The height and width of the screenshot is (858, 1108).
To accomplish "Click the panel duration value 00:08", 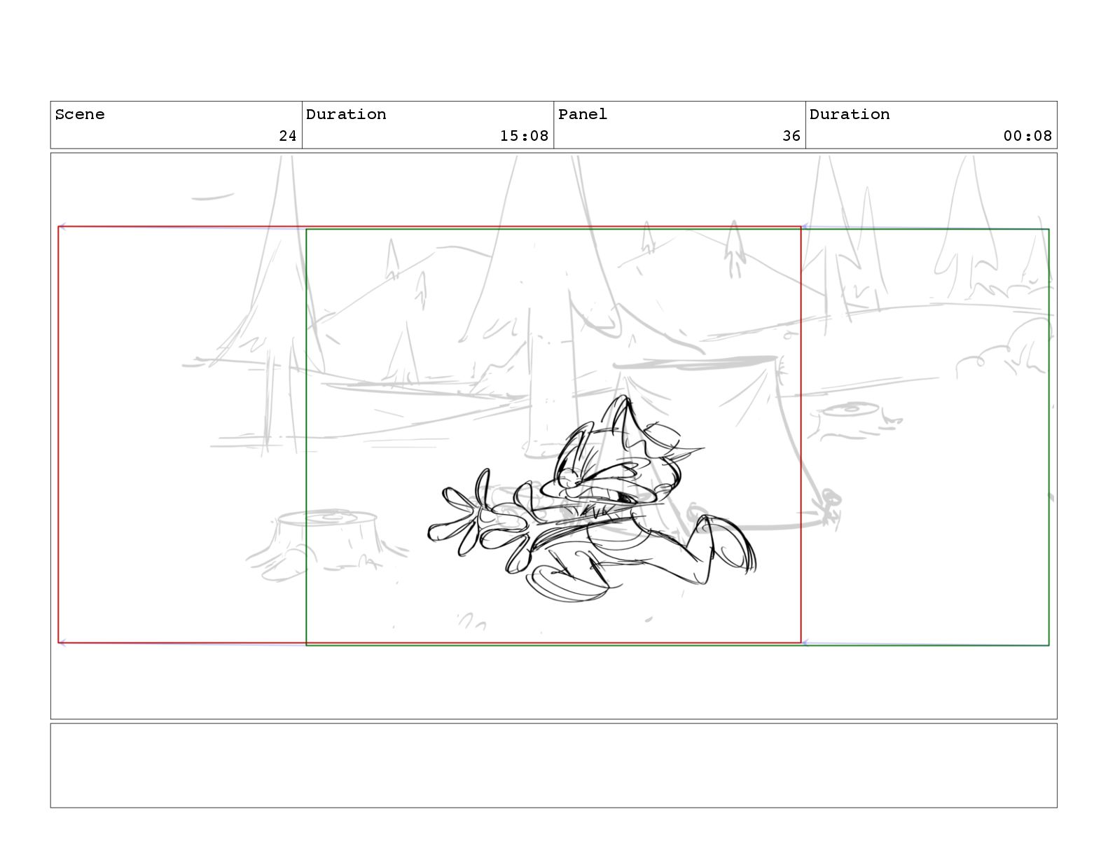I will coord(1027,136).
